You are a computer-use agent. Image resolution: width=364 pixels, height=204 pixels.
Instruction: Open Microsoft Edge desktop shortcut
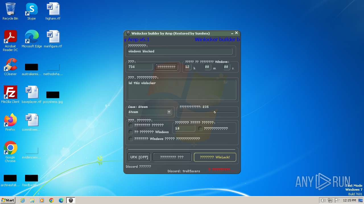coord(32,39)
